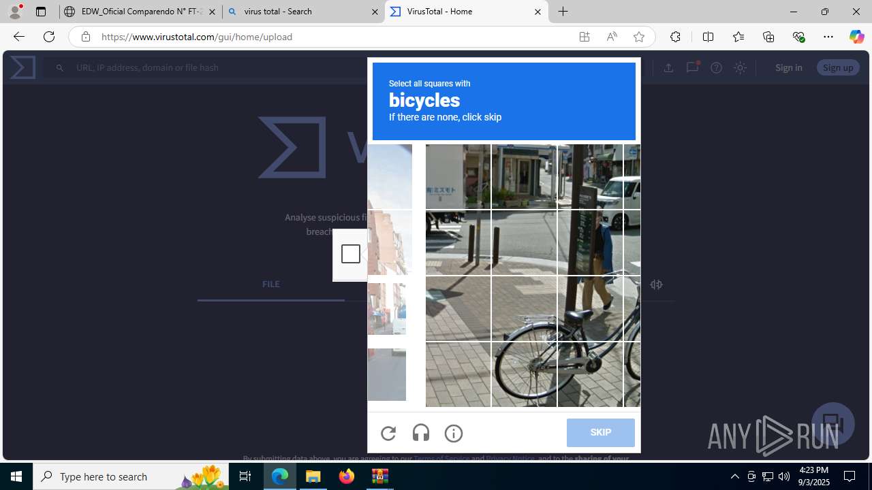The image size is (872, 490).
Task: Switch to the audio challenge headphones icon
Action: point(421,433)
